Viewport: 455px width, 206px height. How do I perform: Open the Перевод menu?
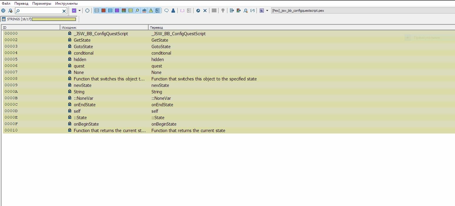point(21,4)
